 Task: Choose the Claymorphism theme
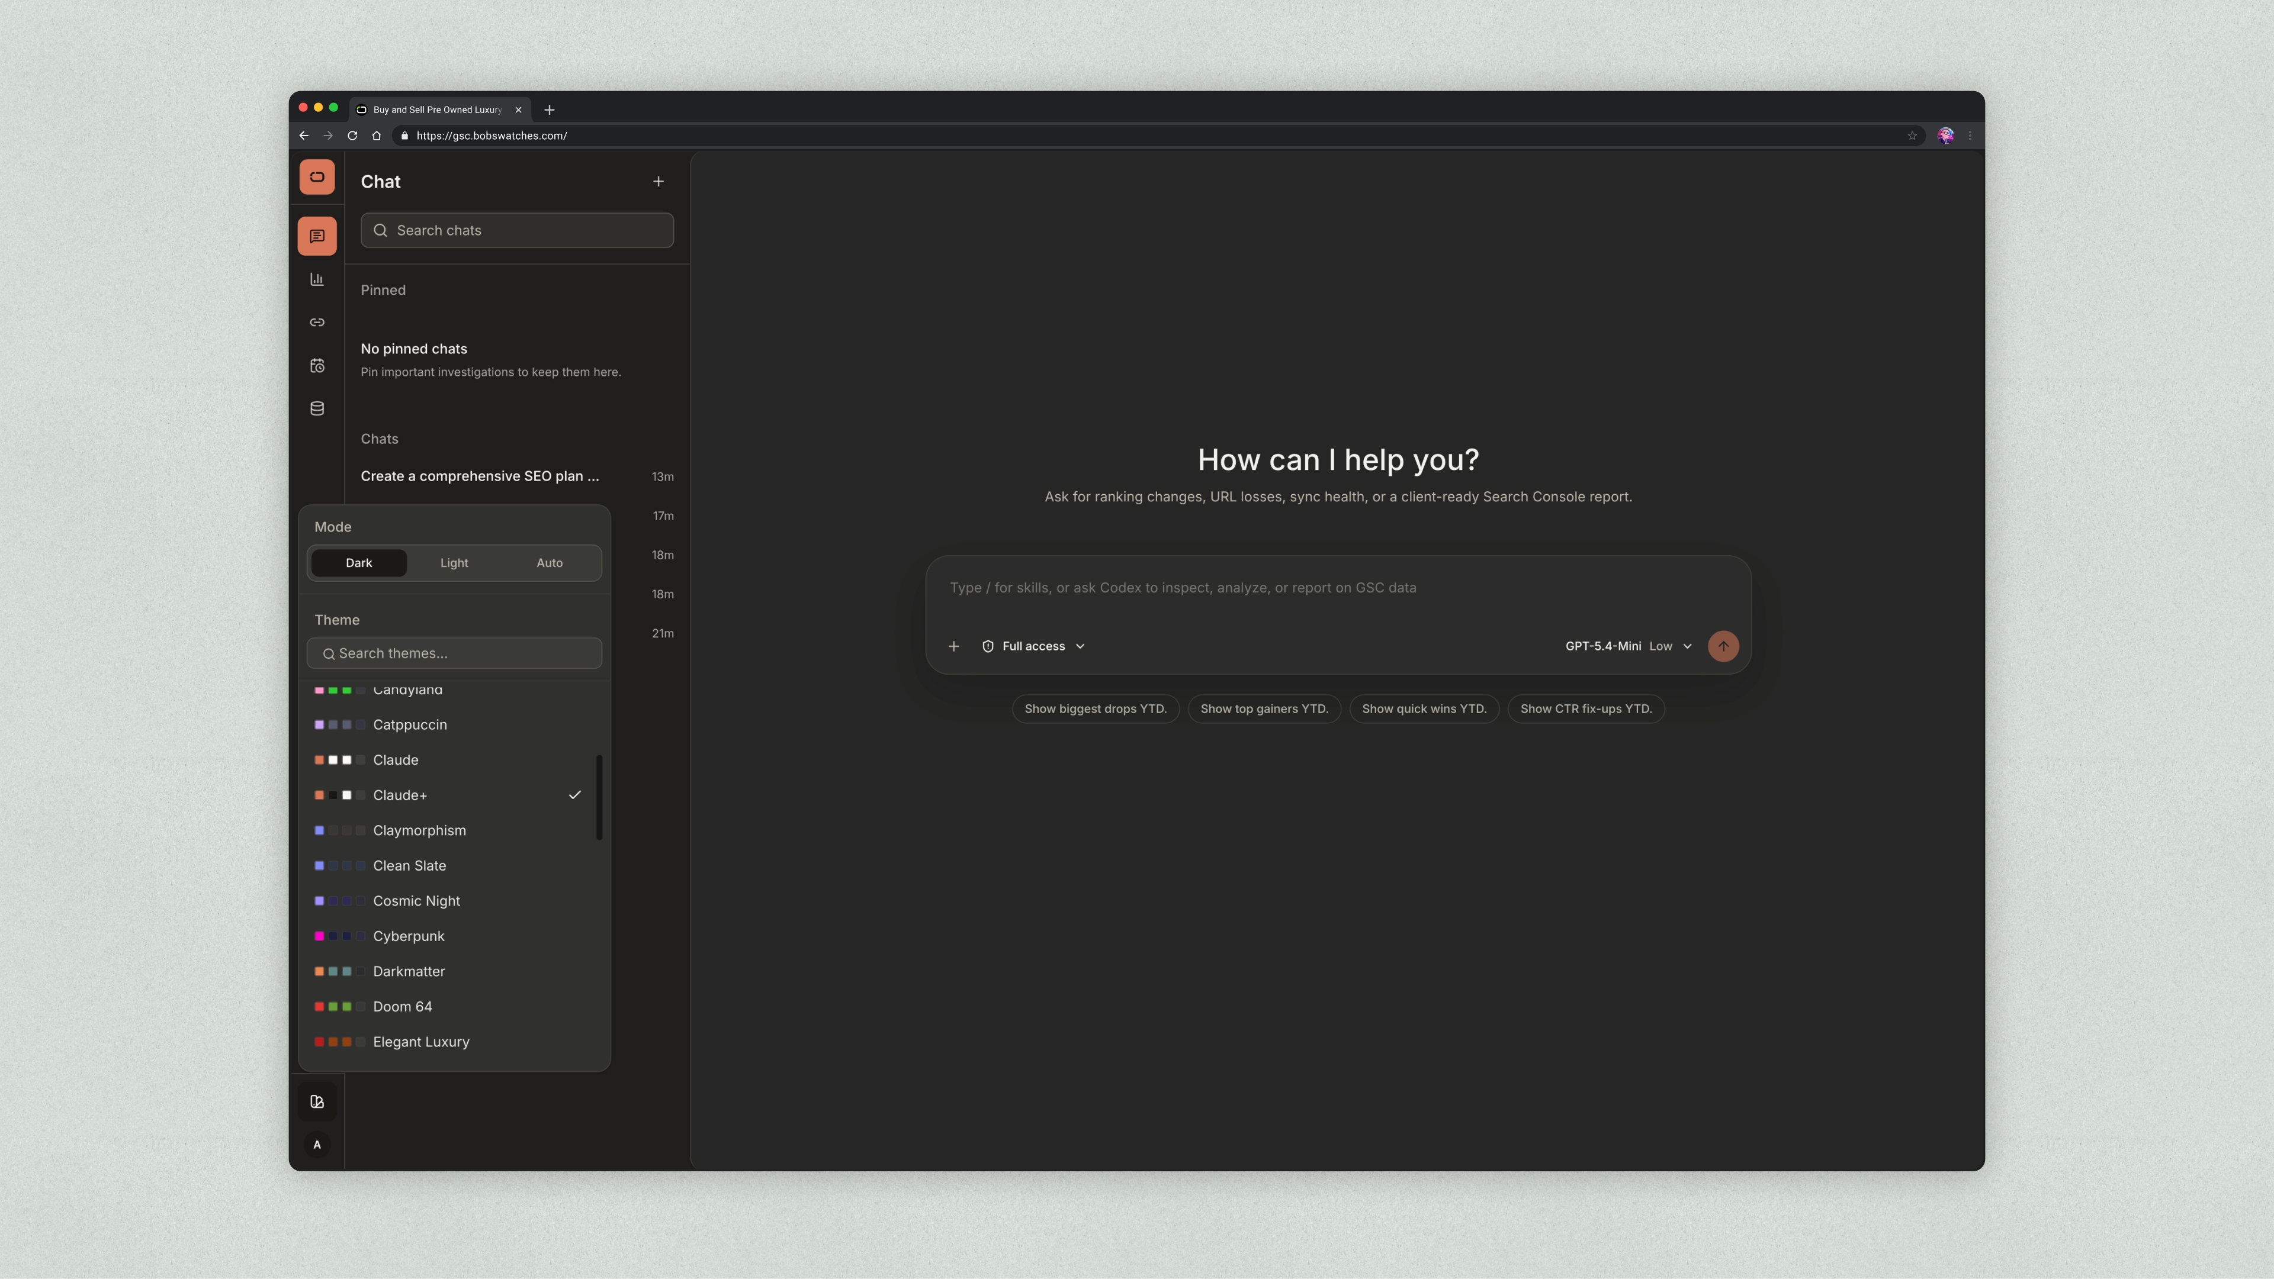[x=454, y=831]
